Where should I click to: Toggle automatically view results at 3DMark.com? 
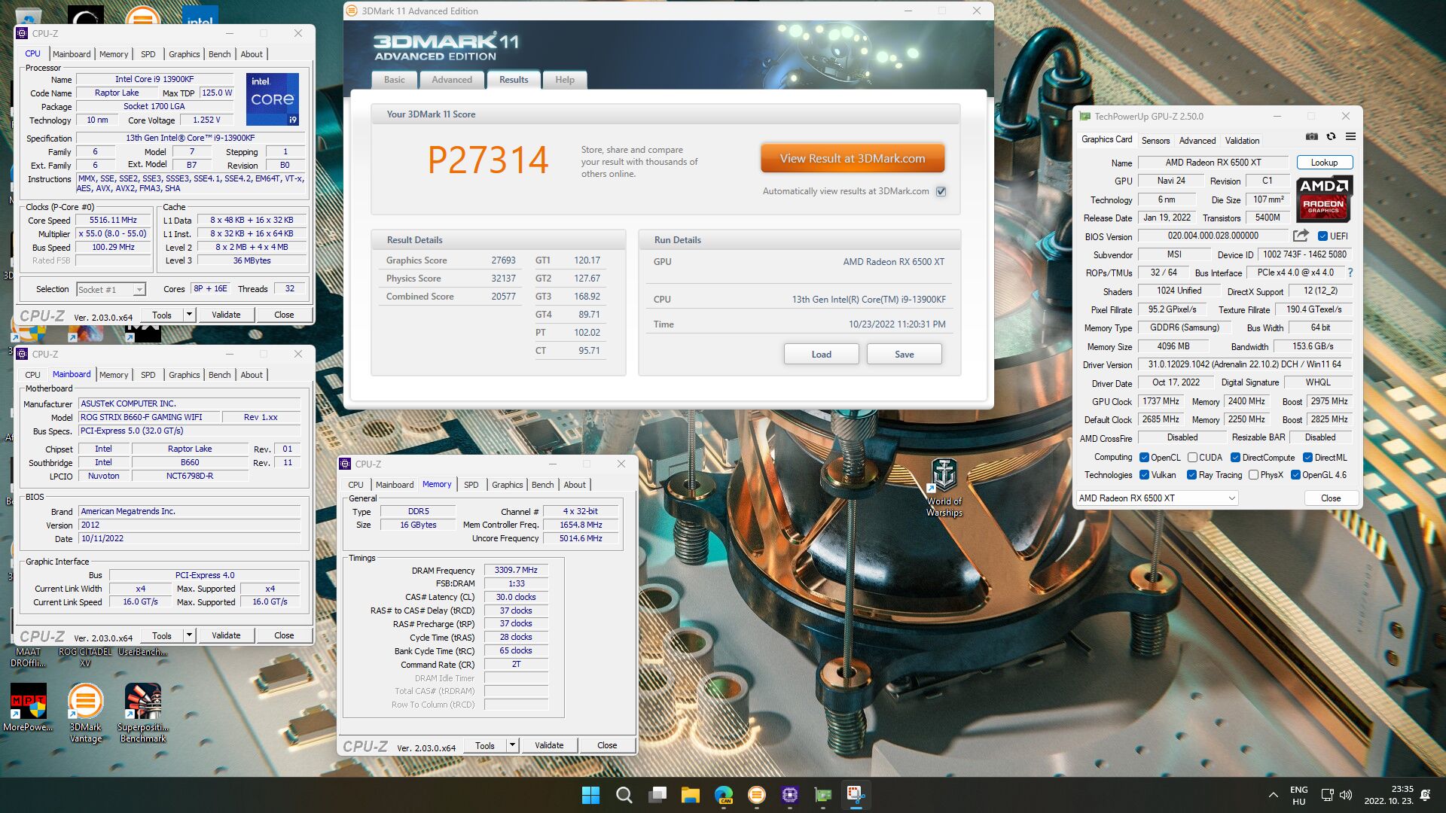[941, 192]
